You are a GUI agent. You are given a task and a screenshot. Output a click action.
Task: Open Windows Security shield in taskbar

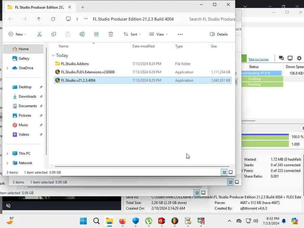click(x=135, y=221)
